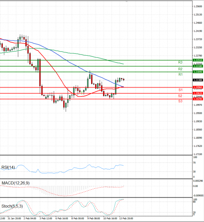Click the 1.25600 price axis value
The width and height of the screenshot is (204, 222).
198,6
